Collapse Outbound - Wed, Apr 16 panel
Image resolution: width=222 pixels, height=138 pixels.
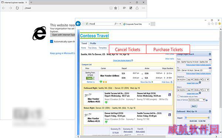[210, 111]
